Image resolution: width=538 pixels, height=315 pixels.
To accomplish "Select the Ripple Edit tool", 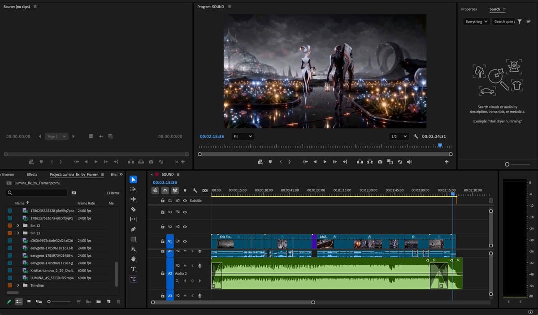I will click(x=134, y=199).
